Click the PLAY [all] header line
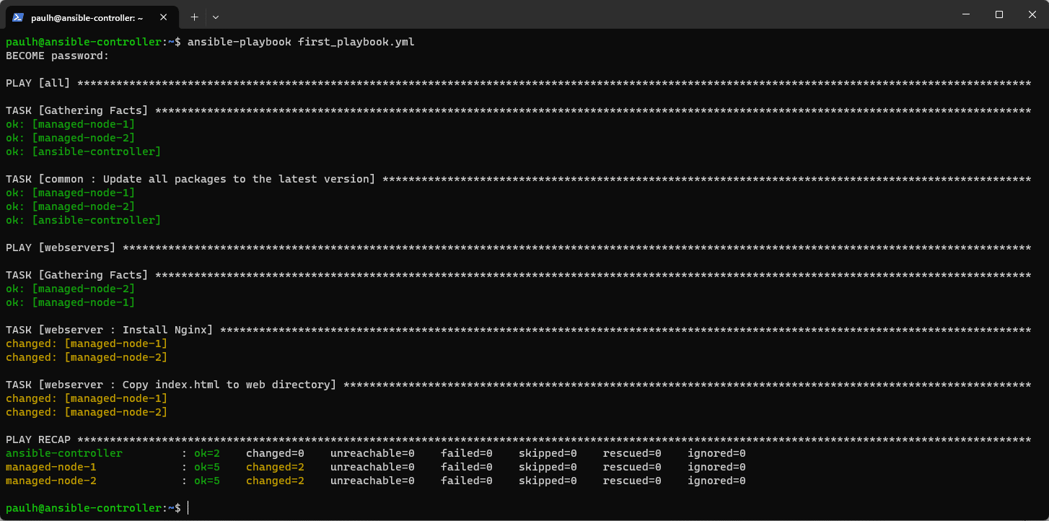 click(38, 83)
